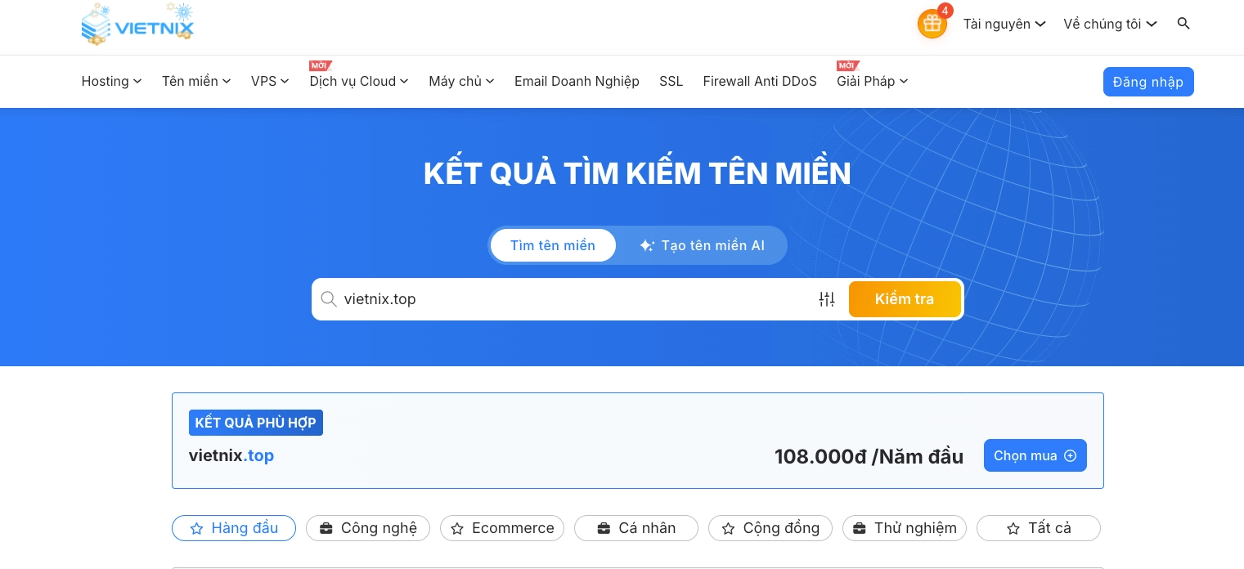Click the gift rewards icon with badge 4
The width and height of the screenshot is (1244, 569).
pyautogui.click(x=932, y=23)
